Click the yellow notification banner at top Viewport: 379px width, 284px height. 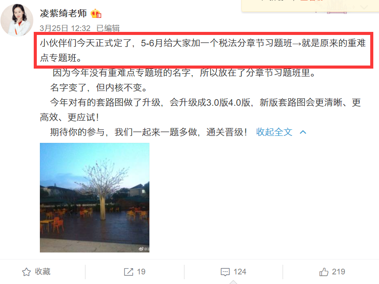(310, 6)
